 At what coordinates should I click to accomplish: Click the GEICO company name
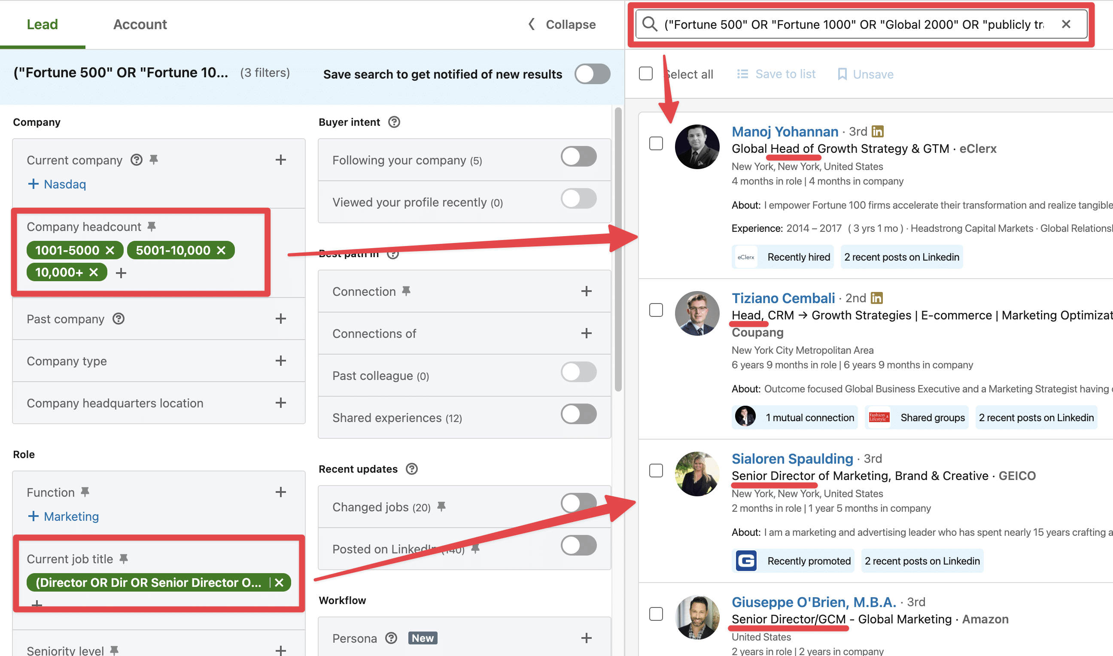(1017, 476)
